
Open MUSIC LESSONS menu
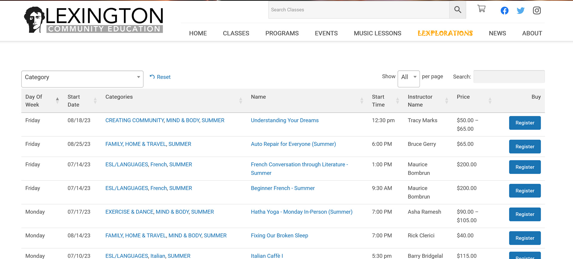click(378, 33)
